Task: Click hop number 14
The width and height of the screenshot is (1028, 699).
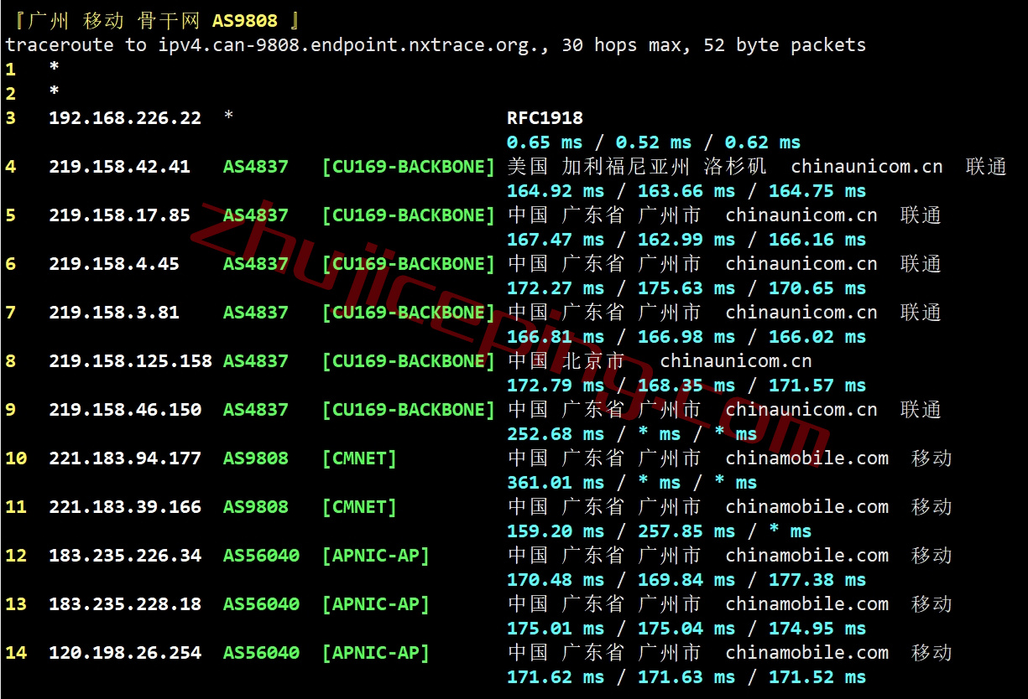Action: click(x=16, y=653)
